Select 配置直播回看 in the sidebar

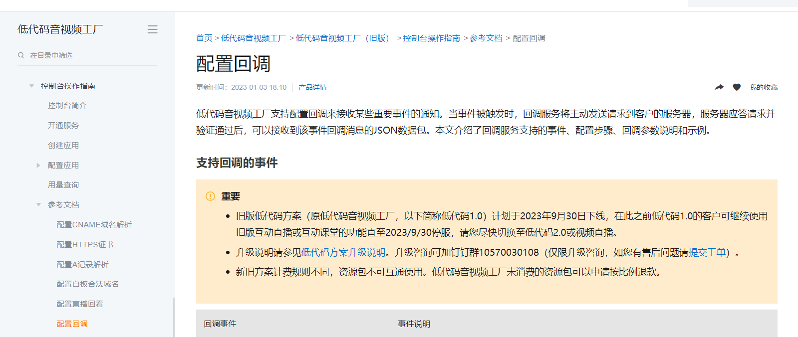80,304
